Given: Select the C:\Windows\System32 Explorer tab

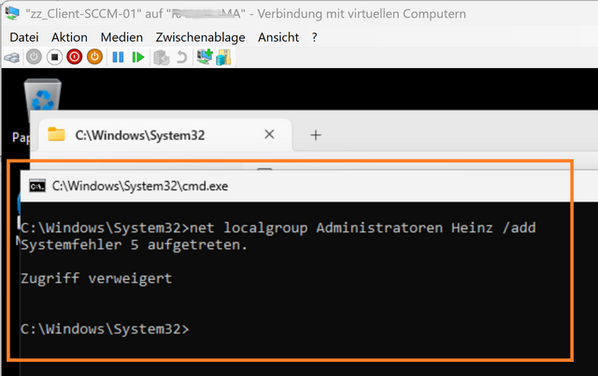Looking at the screenshot, I should pos(165,135).
